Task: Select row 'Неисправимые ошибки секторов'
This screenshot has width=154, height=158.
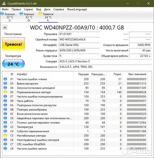Action: [75, 140]
